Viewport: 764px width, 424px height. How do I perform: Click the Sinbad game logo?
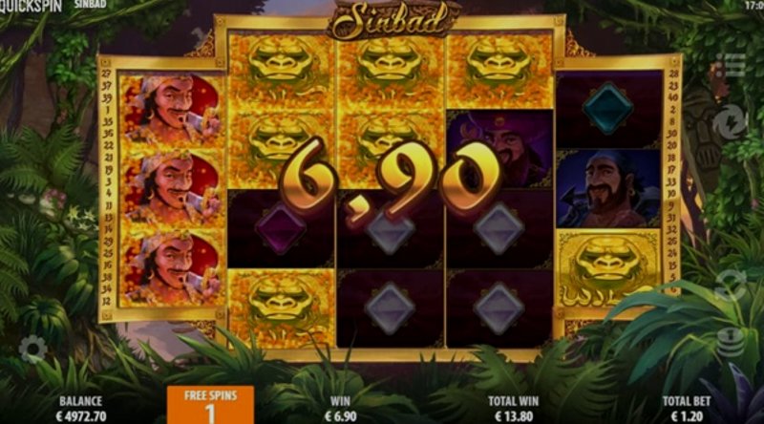pyautogui.click(x=393, y=19)
